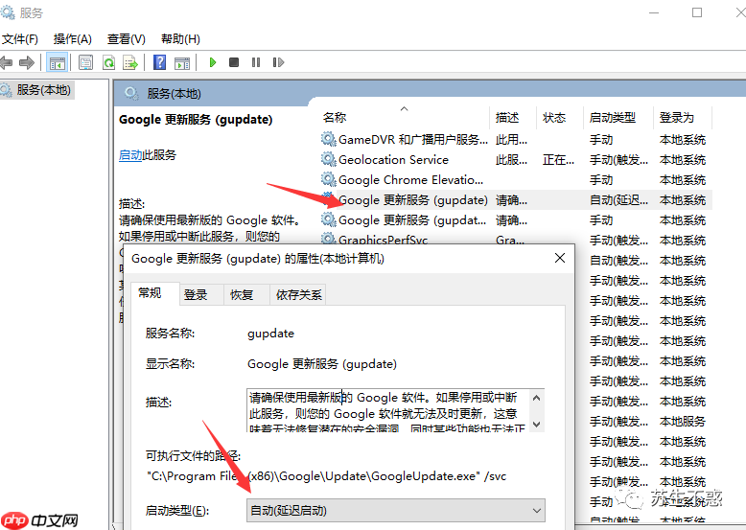Viewport: 746px width, 530px height.
Task: Click the Back arrow toolbar icon
Action: point(6,62)
